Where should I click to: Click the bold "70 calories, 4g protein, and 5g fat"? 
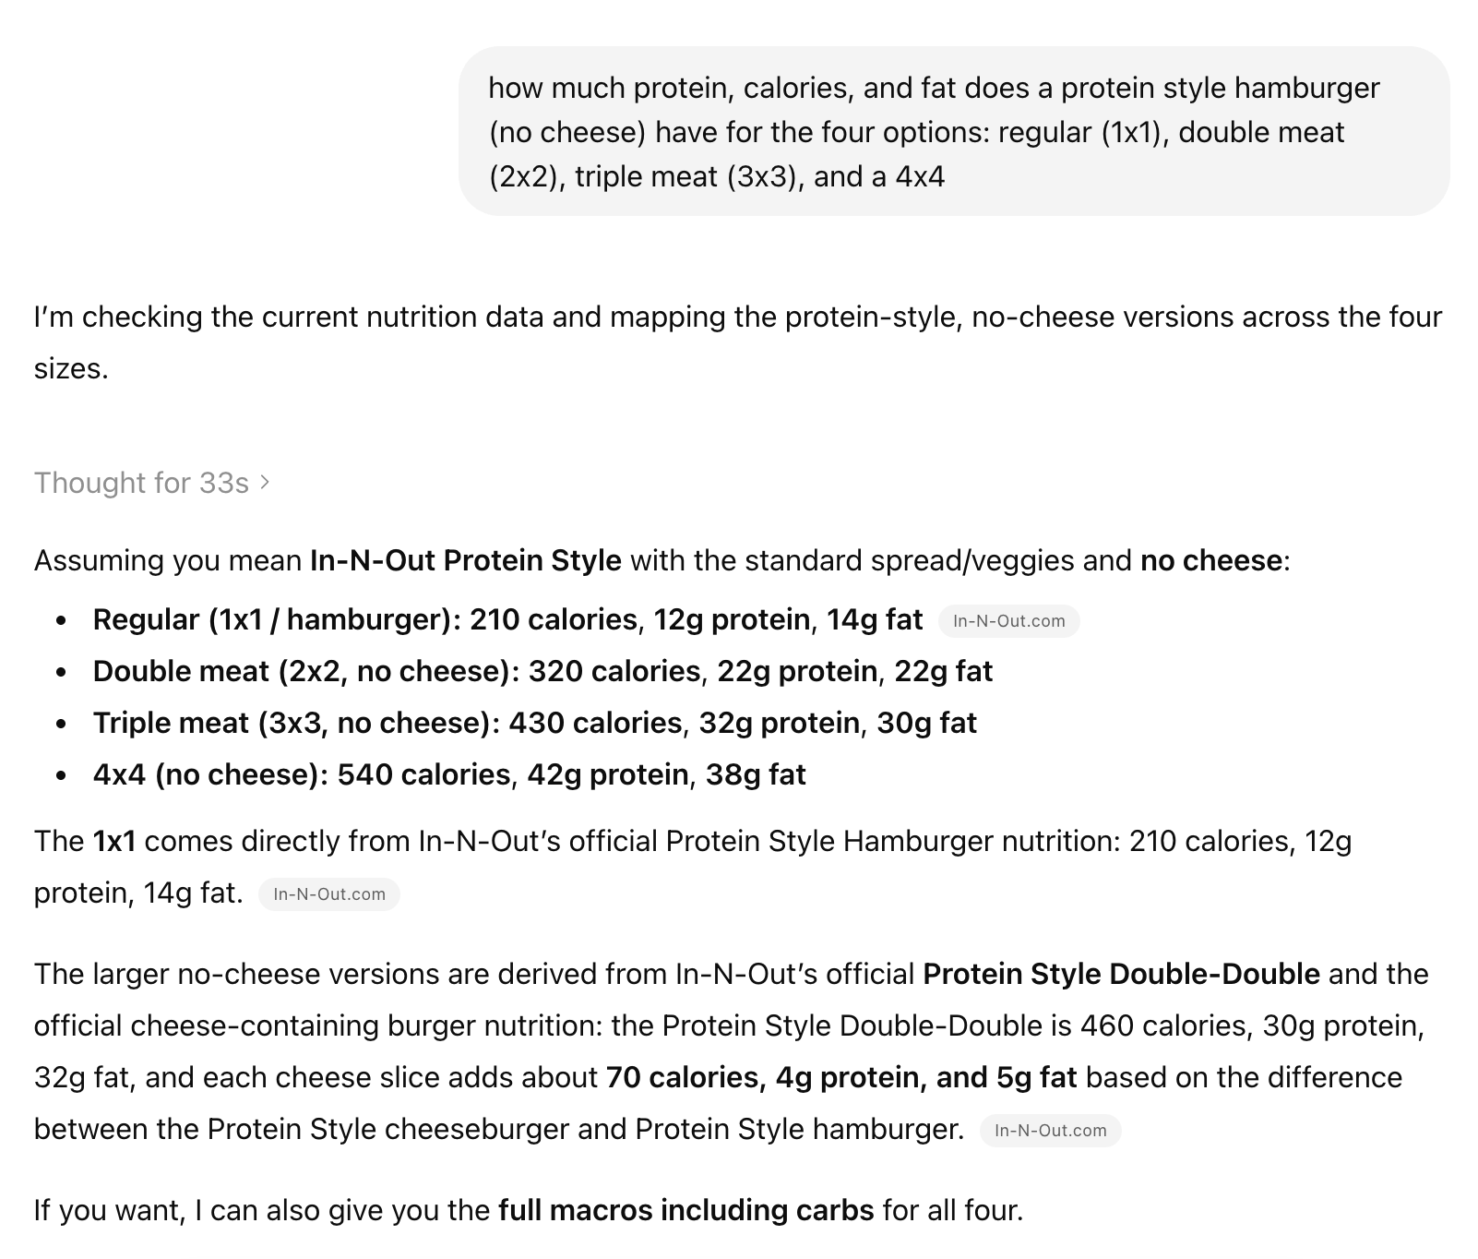(x=840, y=1077)
